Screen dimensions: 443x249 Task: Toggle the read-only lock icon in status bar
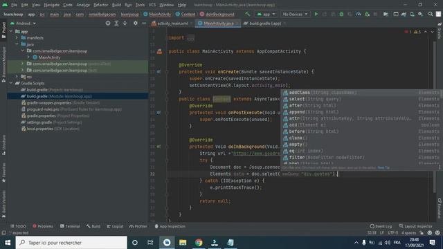(422, 233)
